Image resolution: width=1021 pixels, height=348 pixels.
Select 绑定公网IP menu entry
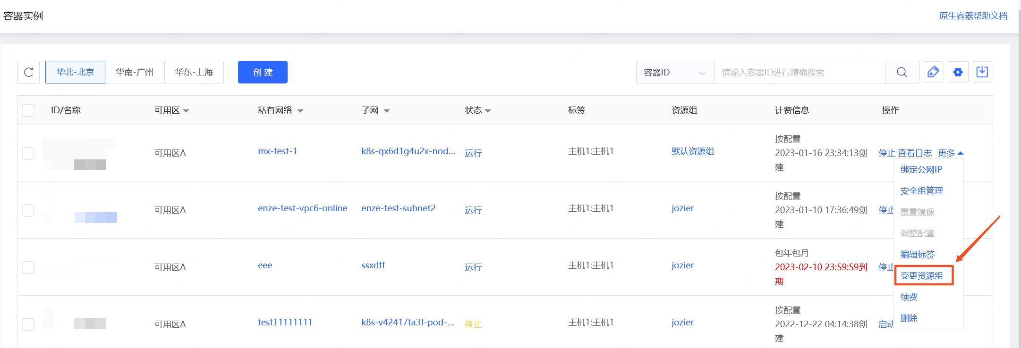[921, 170]
